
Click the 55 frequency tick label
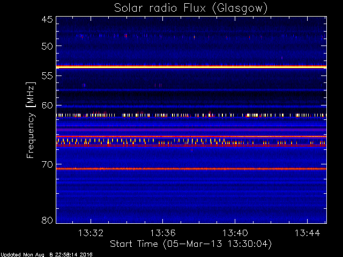[x=47, y=76]
